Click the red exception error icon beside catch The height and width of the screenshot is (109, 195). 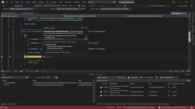pos(44,57)
